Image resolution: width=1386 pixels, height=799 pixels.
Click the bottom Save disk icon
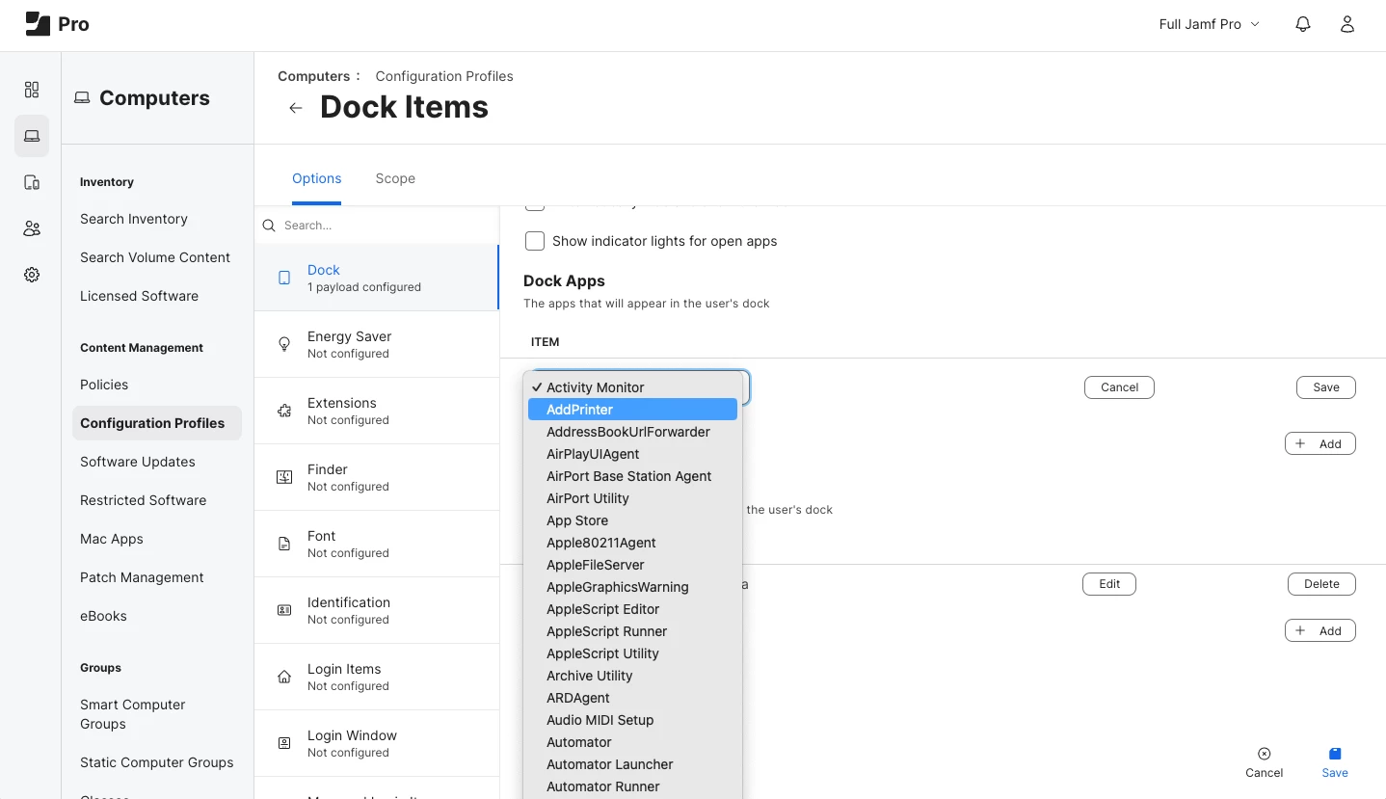(x=1335, y=754)
